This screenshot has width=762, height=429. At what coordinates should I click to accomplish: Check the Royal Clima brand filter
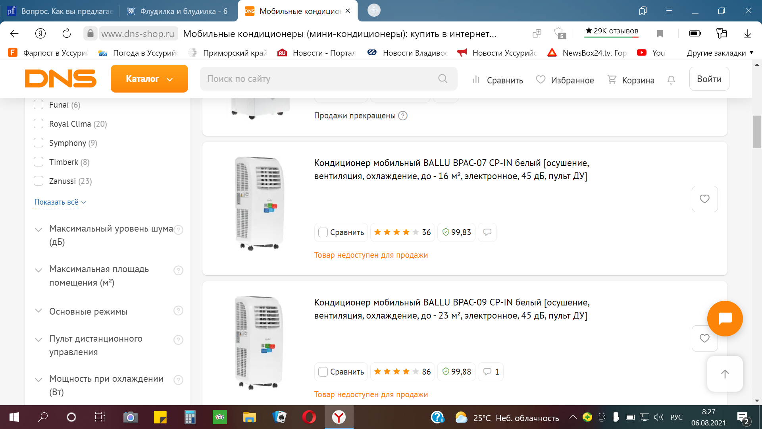pos(38,124)
